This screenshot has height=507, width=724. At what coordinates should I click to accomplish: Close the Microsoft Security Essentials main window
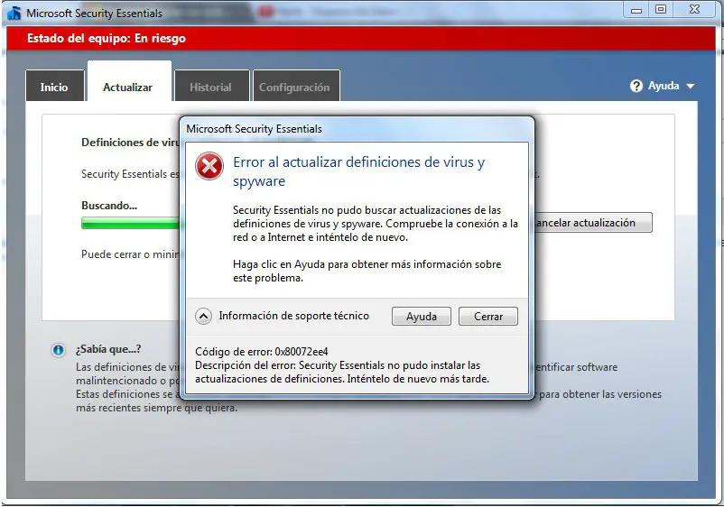coord(694,10)
